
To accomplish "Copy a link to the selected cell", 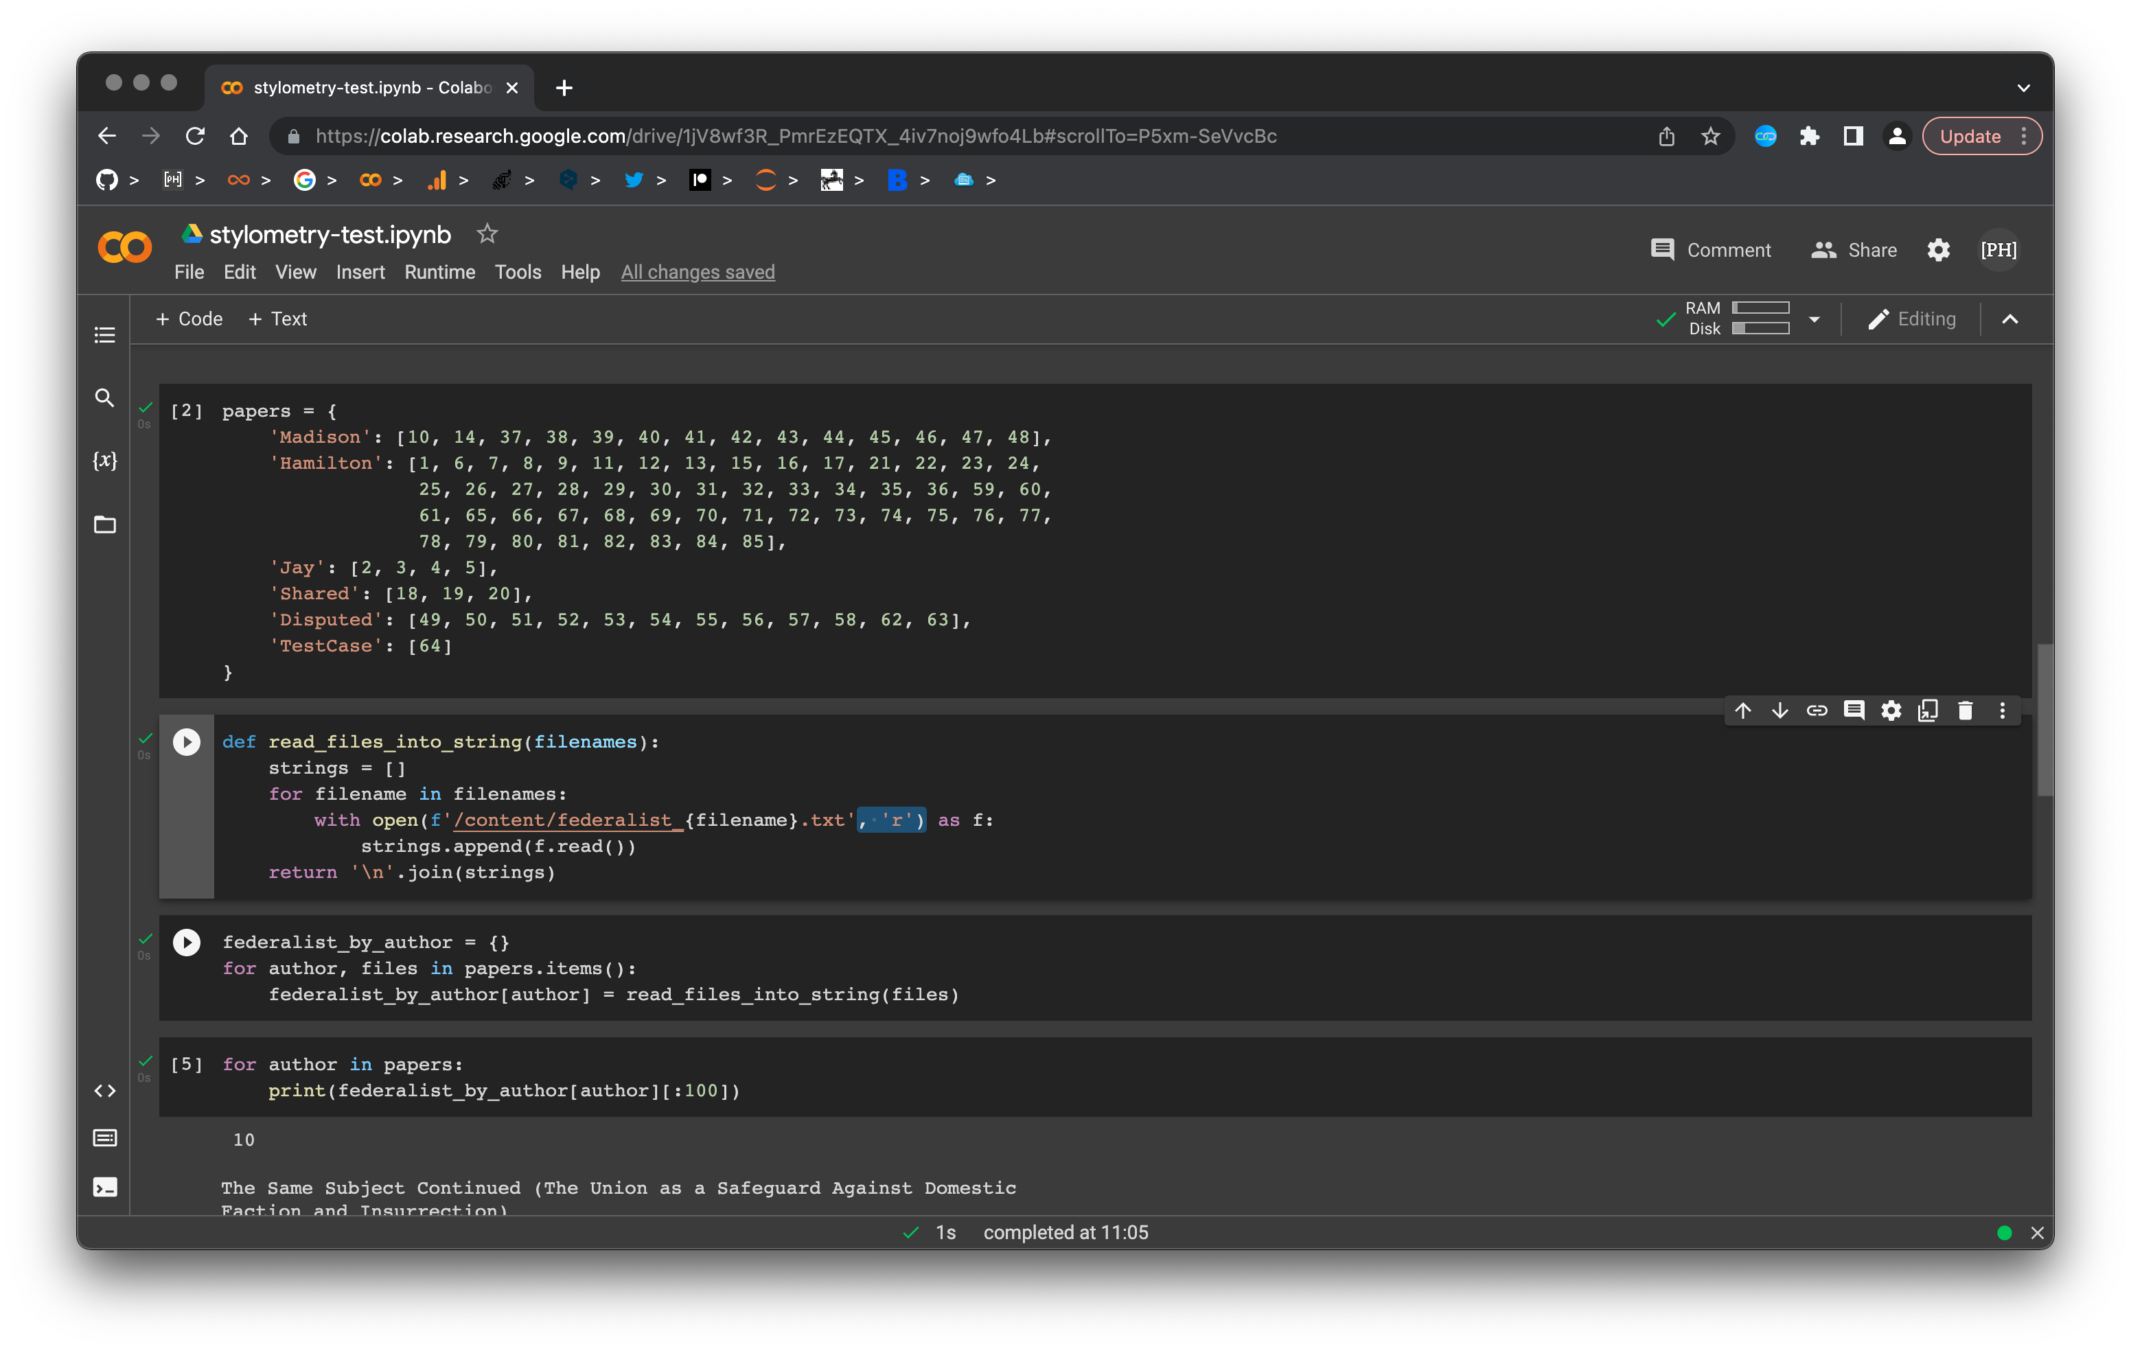I will (1818, 711).
